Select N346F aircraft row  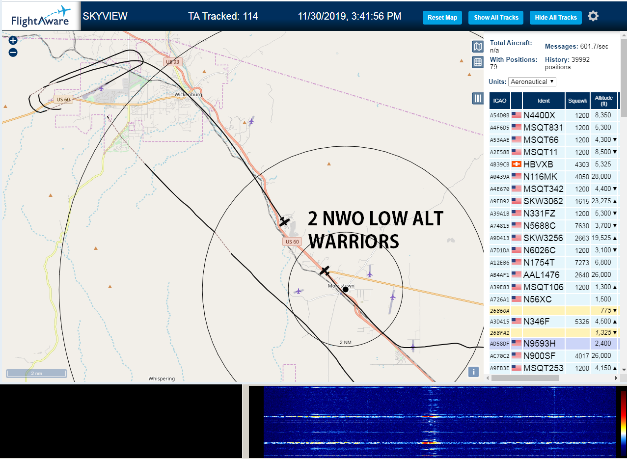[x=554, y=322]
